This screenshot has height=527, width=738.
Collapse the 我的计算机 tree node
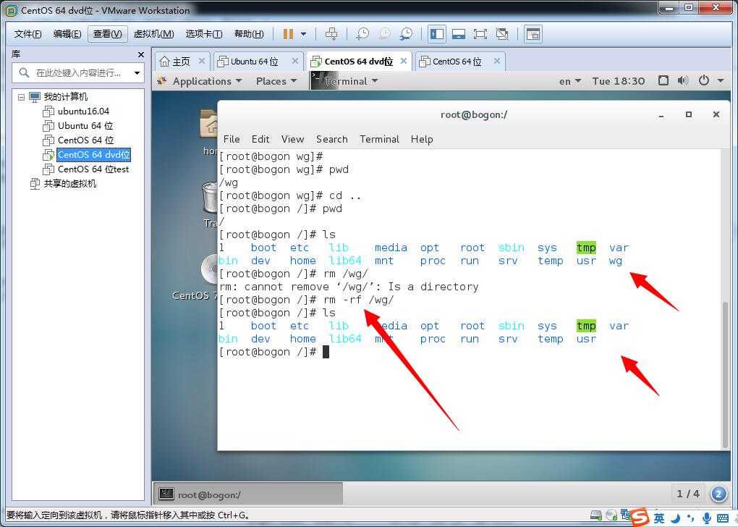coord(21,97)
